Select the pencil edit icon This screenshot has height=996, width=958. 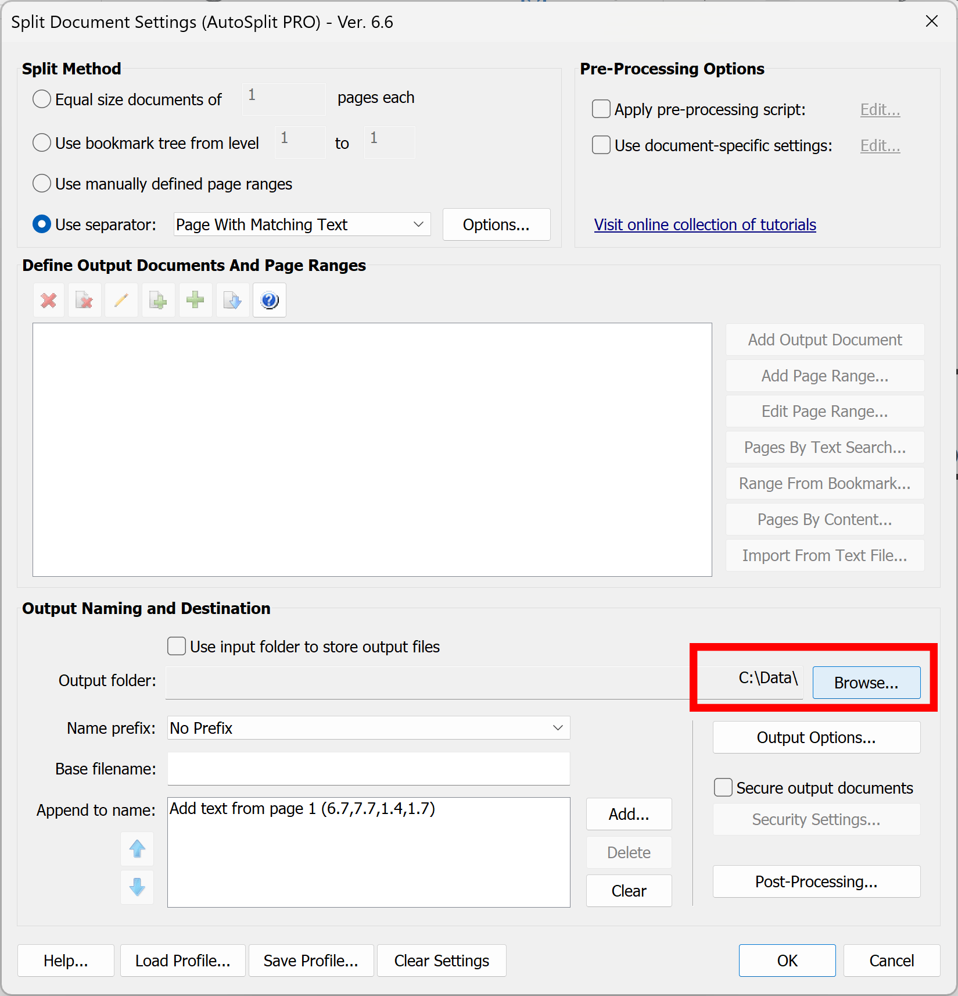pos(121,300)
